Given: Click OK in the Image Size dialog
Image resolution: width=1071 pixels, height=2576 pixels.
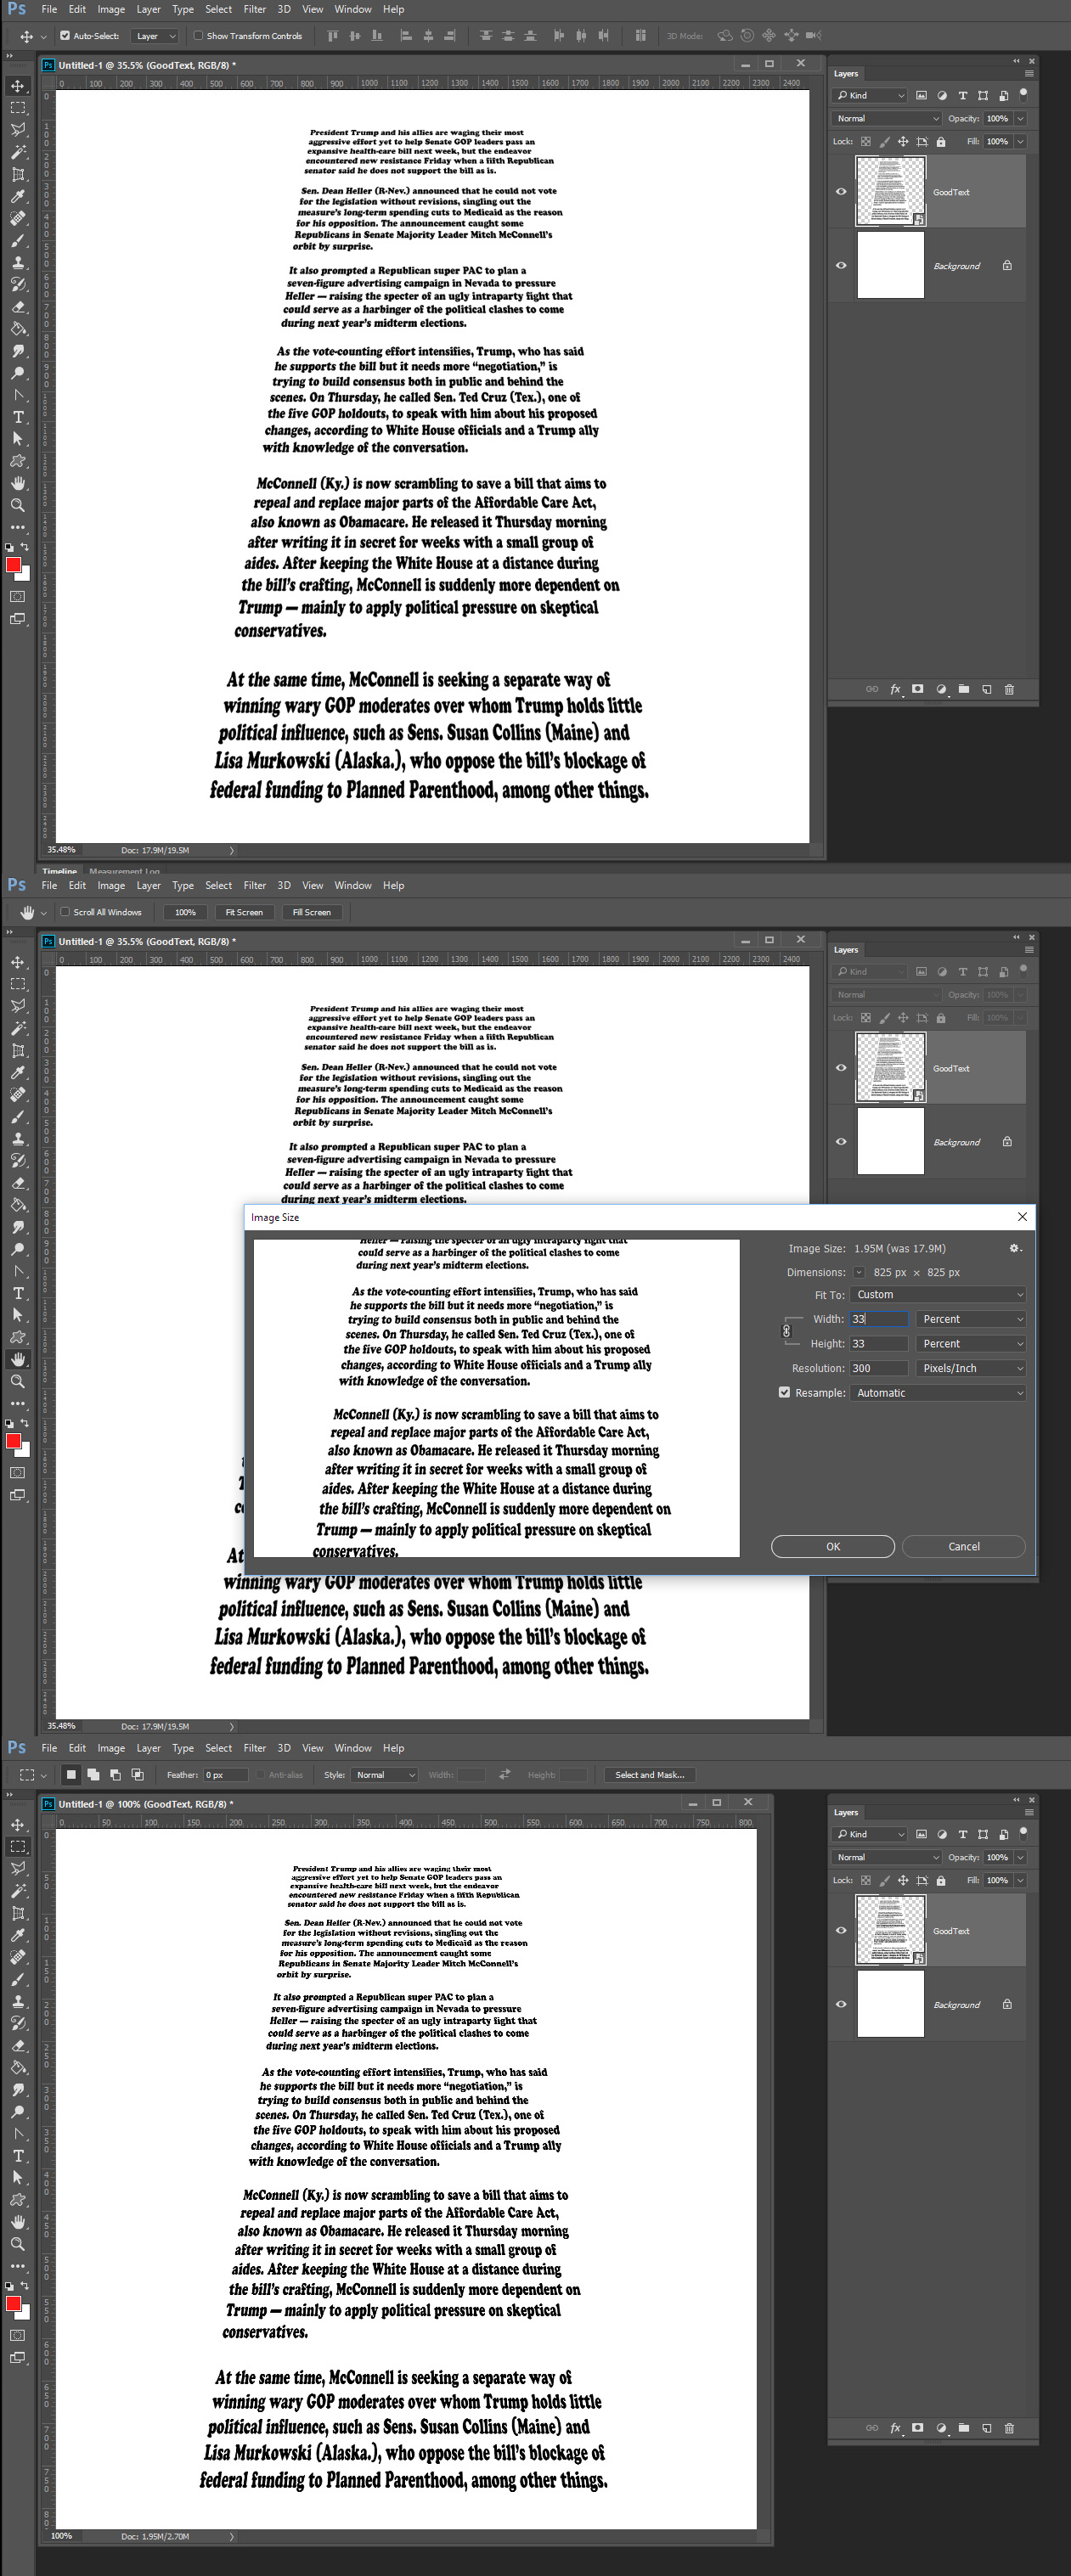Looking at the screenshot, I should [x=833, y=1546].
